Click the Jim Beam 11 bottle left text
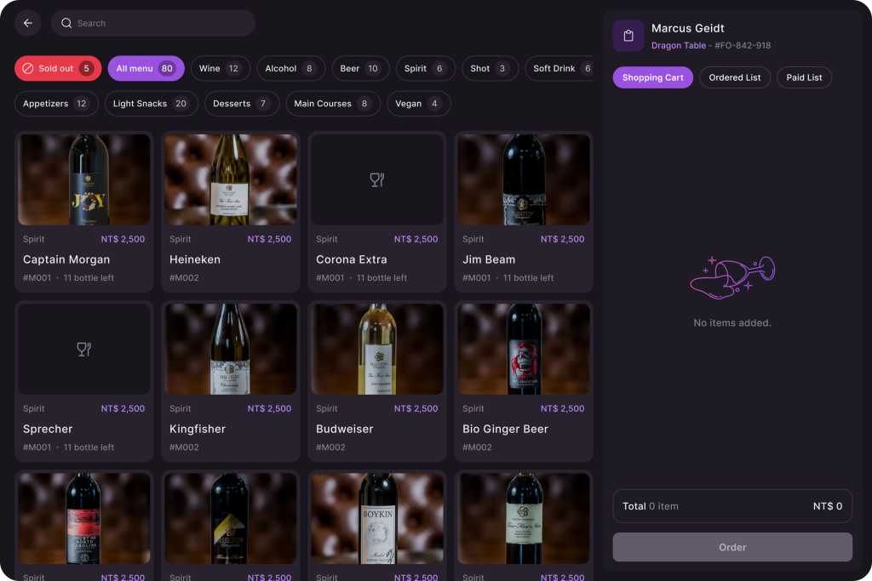The height and width of the screenshot is (581, 872). [x=528, y=277]
